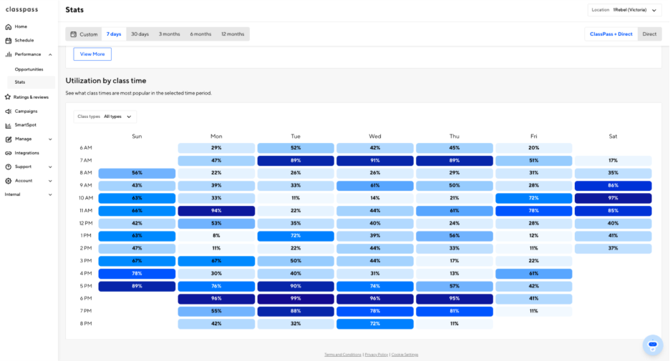Select the 12 months tab

233,34
